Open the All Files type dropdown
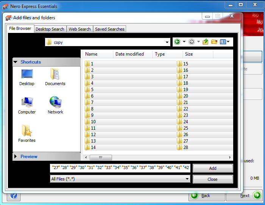265x205 pixels. (187, 179)
